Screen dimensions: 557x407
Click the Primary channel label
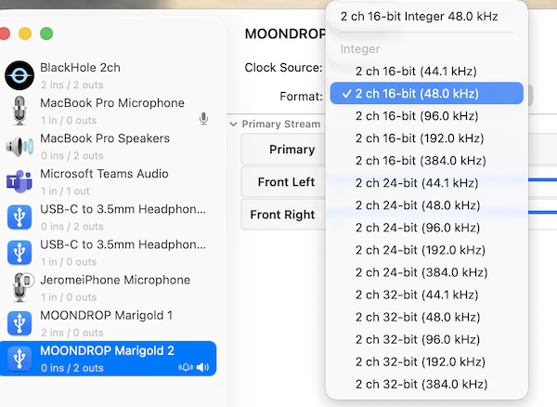point(292,150)
